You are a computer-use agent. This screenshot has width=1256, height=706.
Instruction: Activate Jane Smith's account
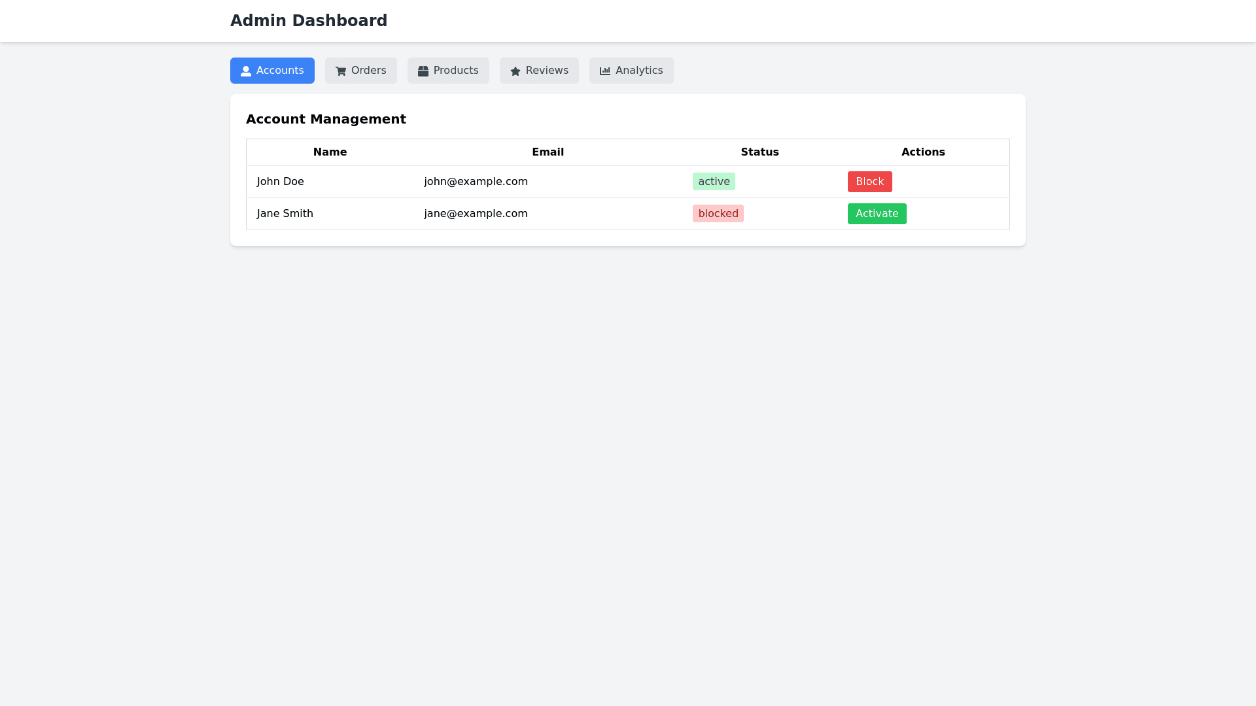click(x=877, y=214)
